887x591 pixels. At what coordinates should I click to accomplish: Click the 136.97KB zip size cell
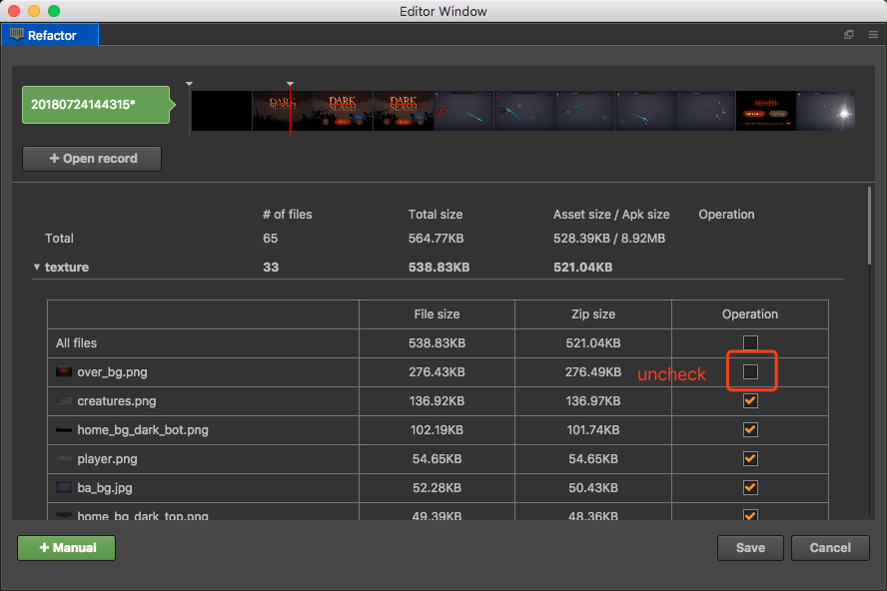pos(593,400)
